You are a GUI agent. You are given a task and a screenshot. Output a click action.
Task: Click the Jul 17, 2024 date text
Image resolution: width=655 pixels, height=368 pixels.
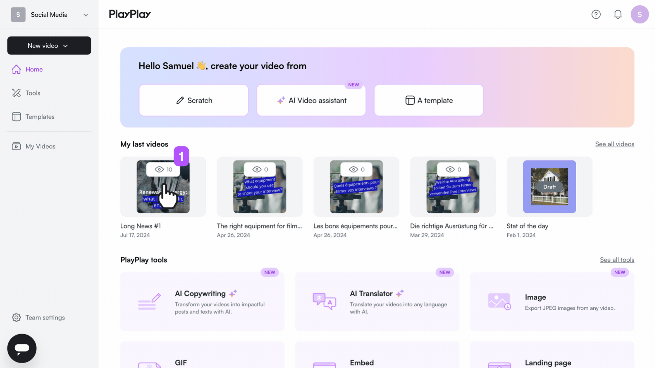135,235
